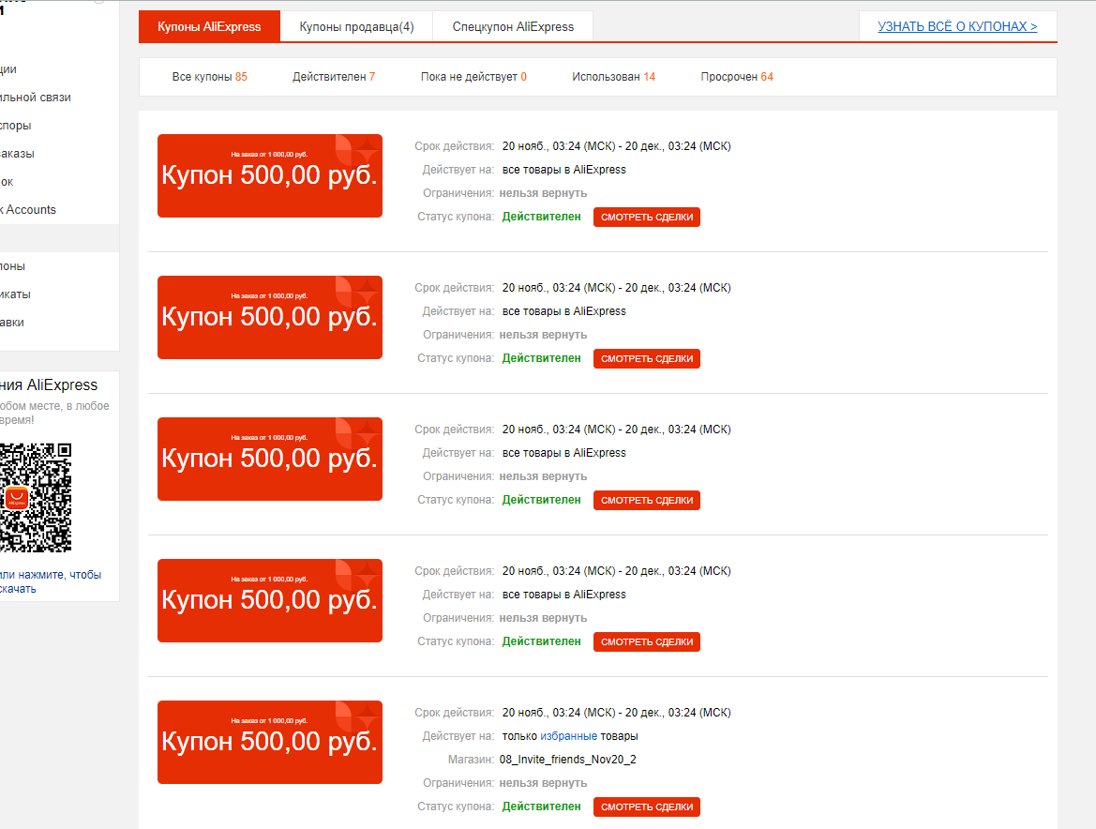Click the fourth coupon validity dates
This screenshot has height=829, width=1096.
point(617,571)
